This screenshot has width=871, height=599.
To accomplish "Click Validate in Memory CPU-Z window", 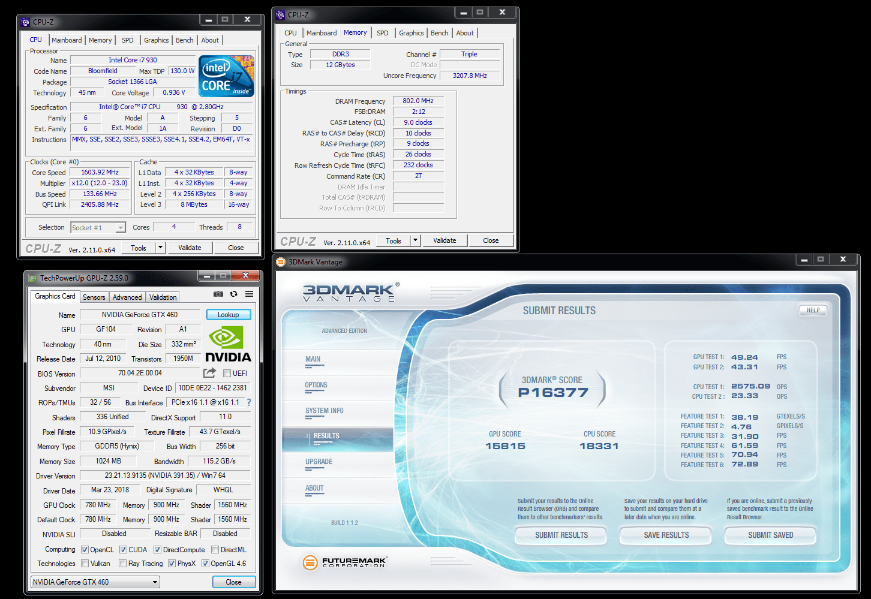I will point(445,240).
